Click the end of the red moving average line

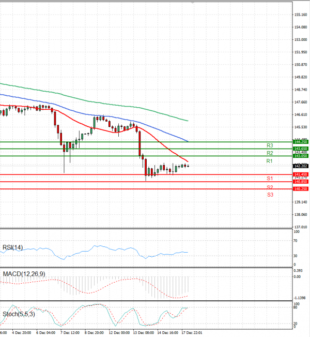188,162
